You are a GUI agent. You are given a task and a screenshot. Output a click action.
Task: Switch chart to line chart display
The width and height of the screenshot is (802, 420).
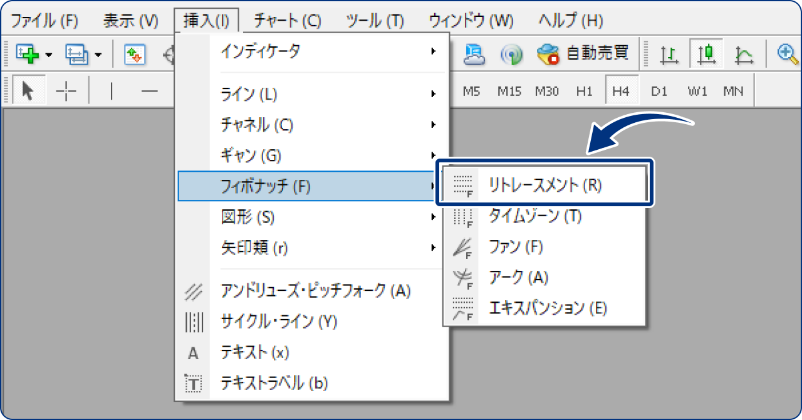tap(744, 55)
